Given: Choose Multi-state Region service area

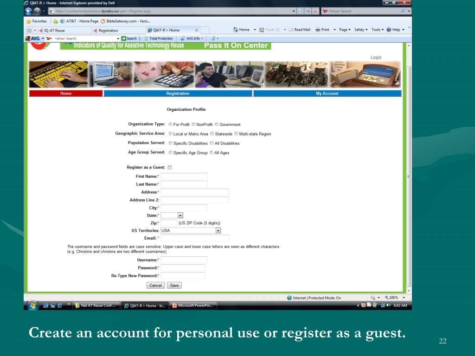Looking at the screenshot, I should [x=236, y=134].
